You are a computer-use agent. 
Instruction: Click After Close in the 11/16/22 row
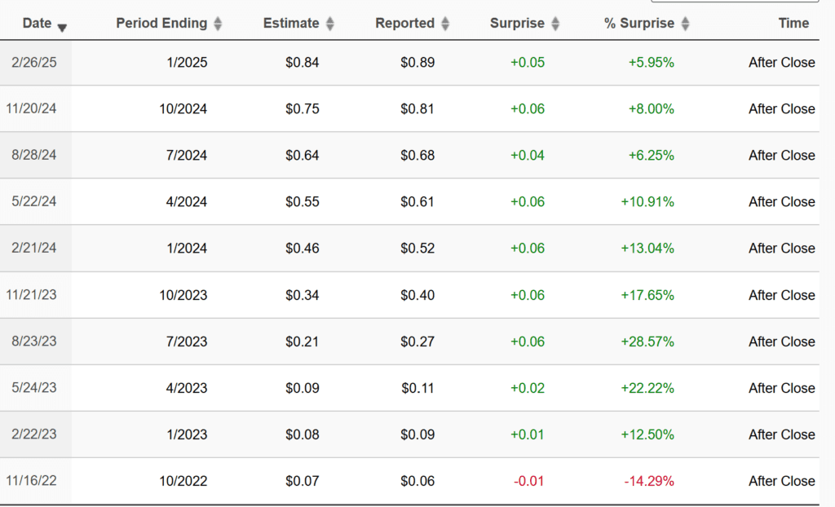coord(782,480)
